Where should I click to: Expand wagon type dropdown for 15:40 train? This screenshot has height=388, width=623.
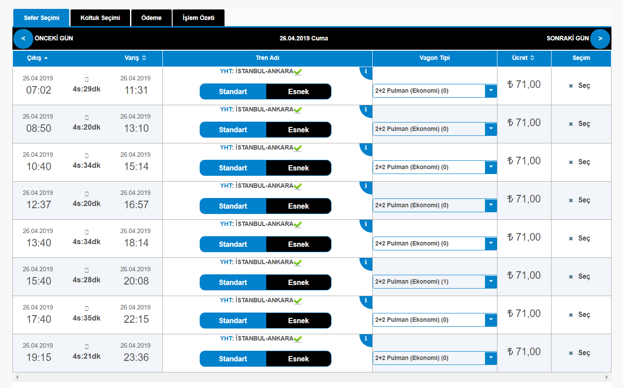pos(490,281)
